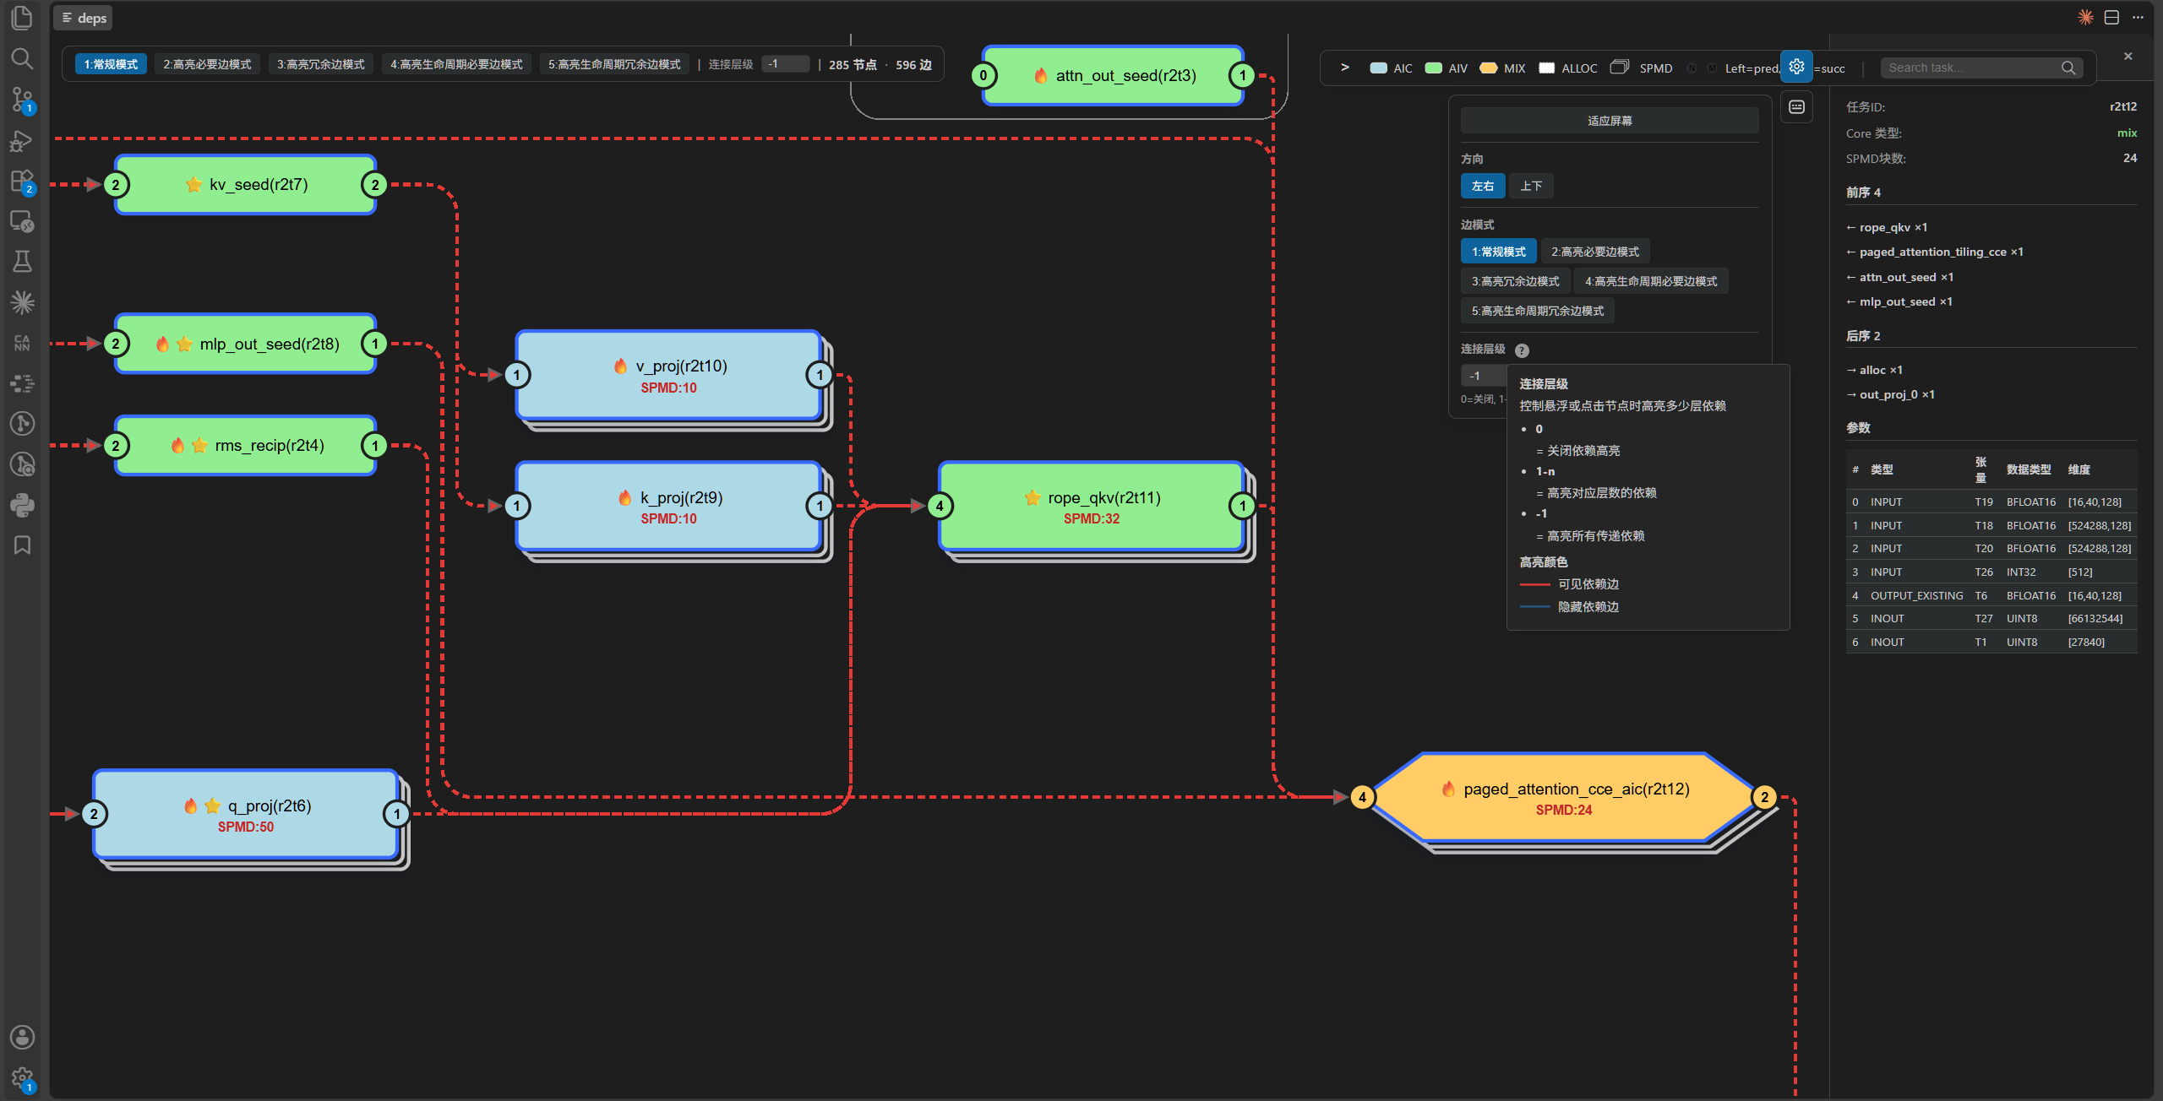This screenshot has width=2163, height=1101.
Task: Open the Python icon in the activity bar
Action: [x=22, y=505]
